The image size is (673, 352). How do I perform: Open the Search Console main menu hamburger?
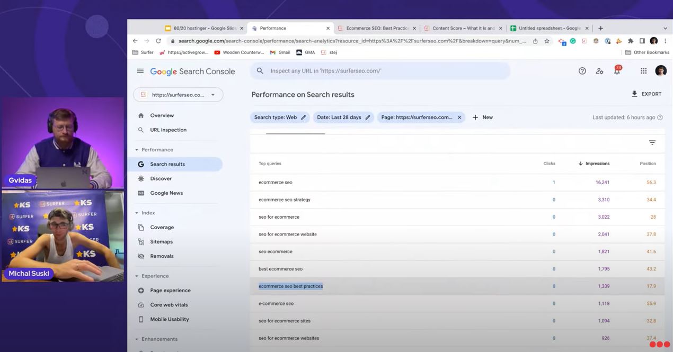tap(140, 71)
